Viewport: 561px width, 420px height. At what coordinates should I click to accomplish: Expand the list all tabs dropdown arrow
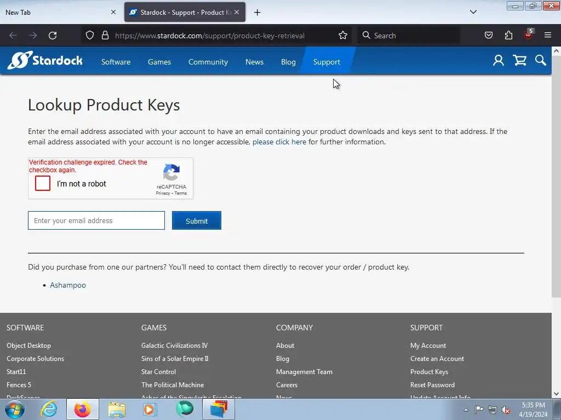pyautogui.click(x=473, y=12)
